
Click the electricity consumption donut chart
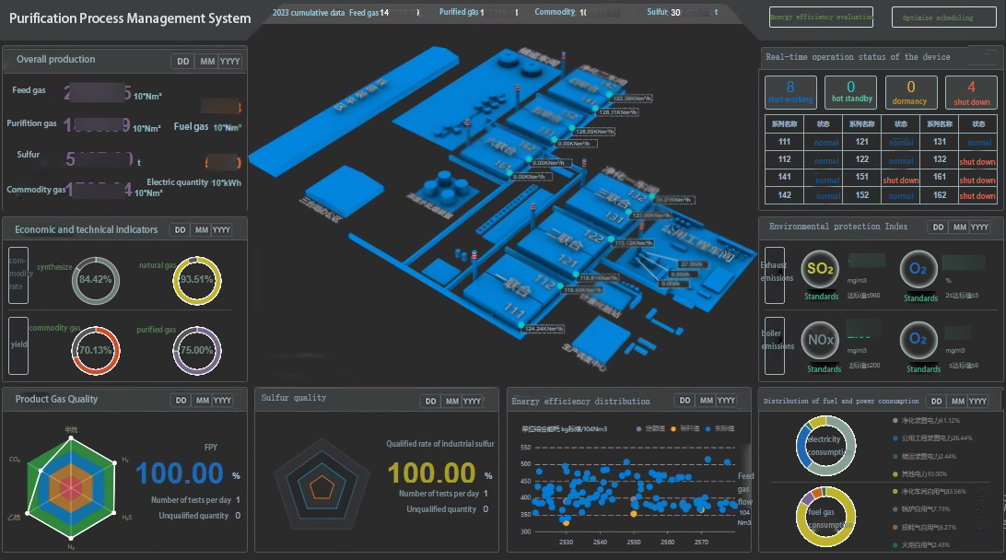825,447
